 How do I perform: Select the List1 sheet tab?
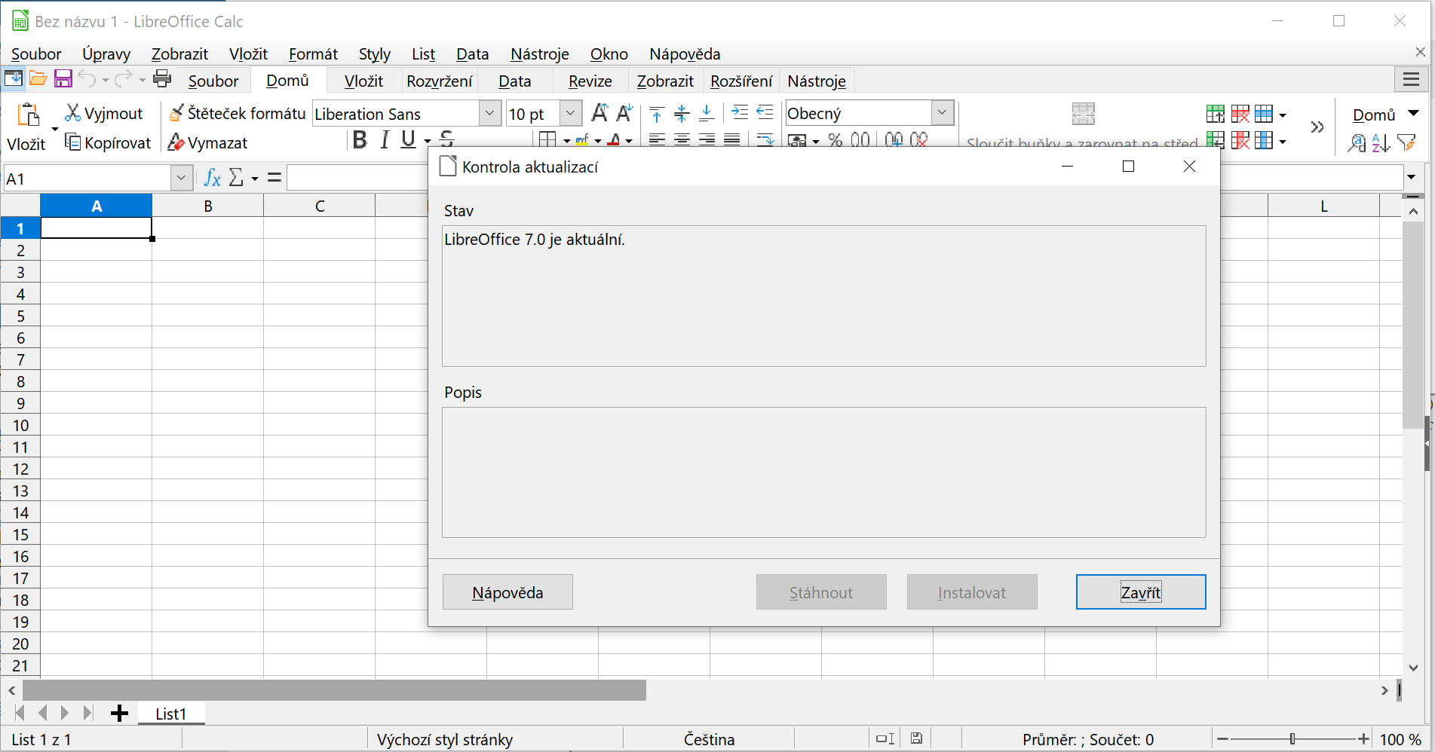(x=171, y=714)
